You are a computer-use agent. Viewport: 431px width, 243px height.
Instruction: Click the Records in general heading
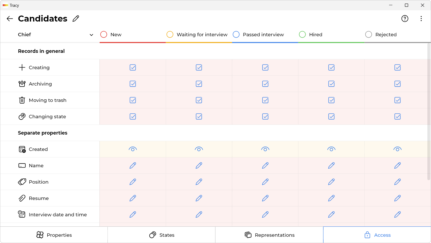pyautogui.click(x=41, y=51)
